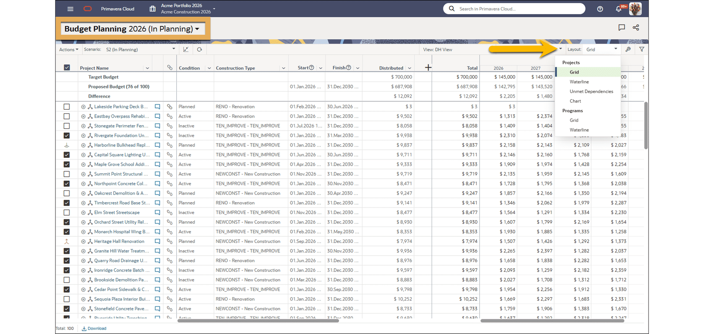Expand the Timbercrest Road Base row
This screenshot has width=704, height=334.
(83, 203)
